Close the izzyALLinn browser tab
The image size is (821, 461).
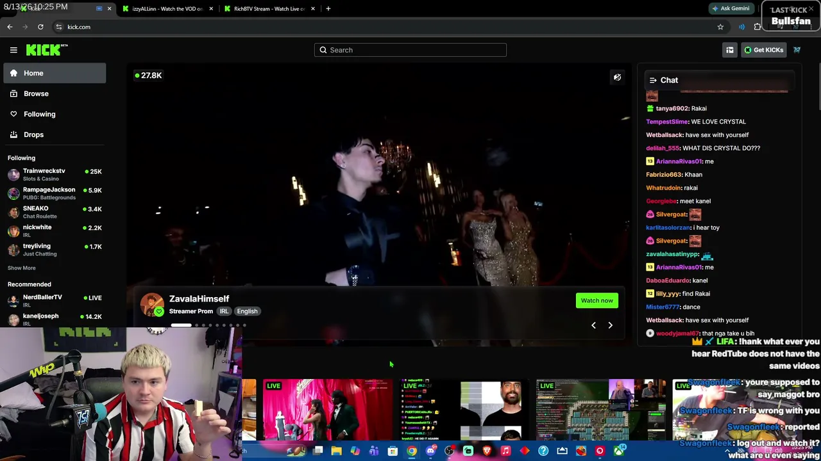pyautogui.click(x=211, y=9)
